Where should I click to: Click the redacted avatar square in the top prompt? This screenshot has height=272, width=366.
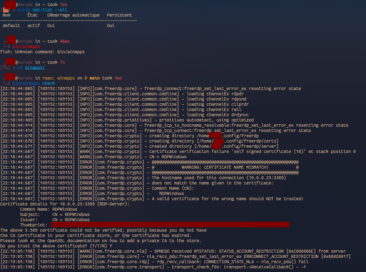(10, 4)
